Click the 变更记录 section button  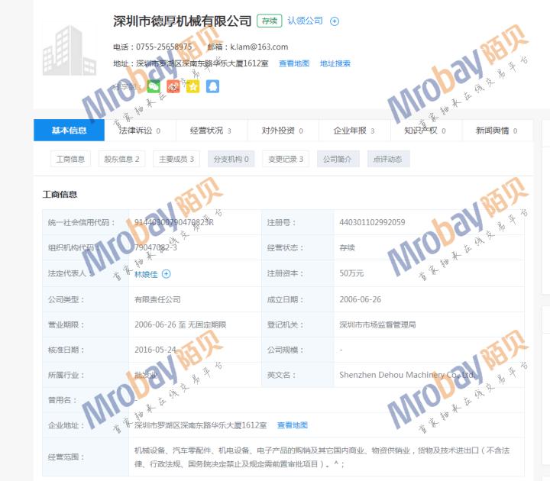coord(286,159)
